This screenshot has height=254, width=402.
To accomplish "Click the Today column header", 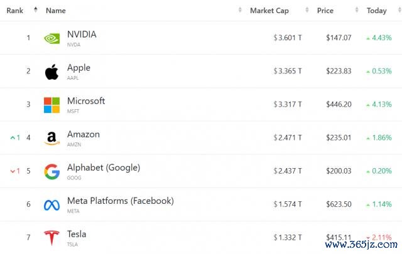I will 377,11.
